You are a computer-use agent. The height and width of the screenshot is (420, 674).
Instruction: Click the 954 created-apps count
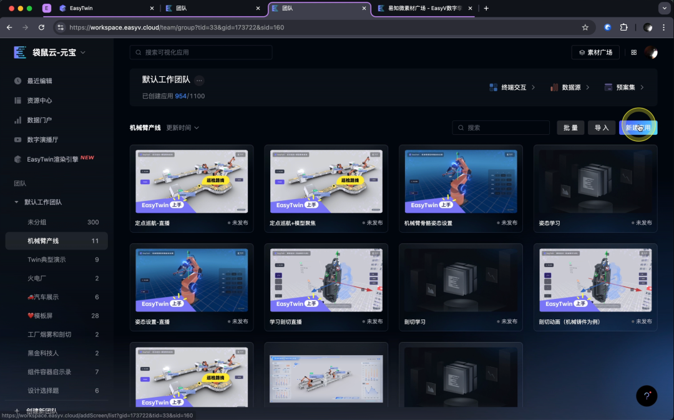tap(180, 96)
